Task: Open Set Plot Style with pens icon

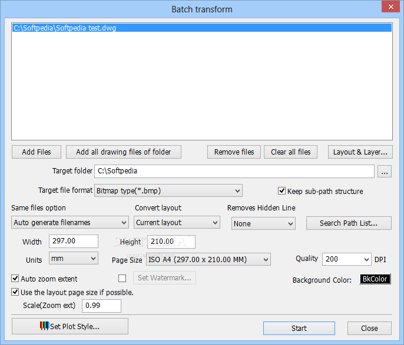Action: (x=70, y=326)
